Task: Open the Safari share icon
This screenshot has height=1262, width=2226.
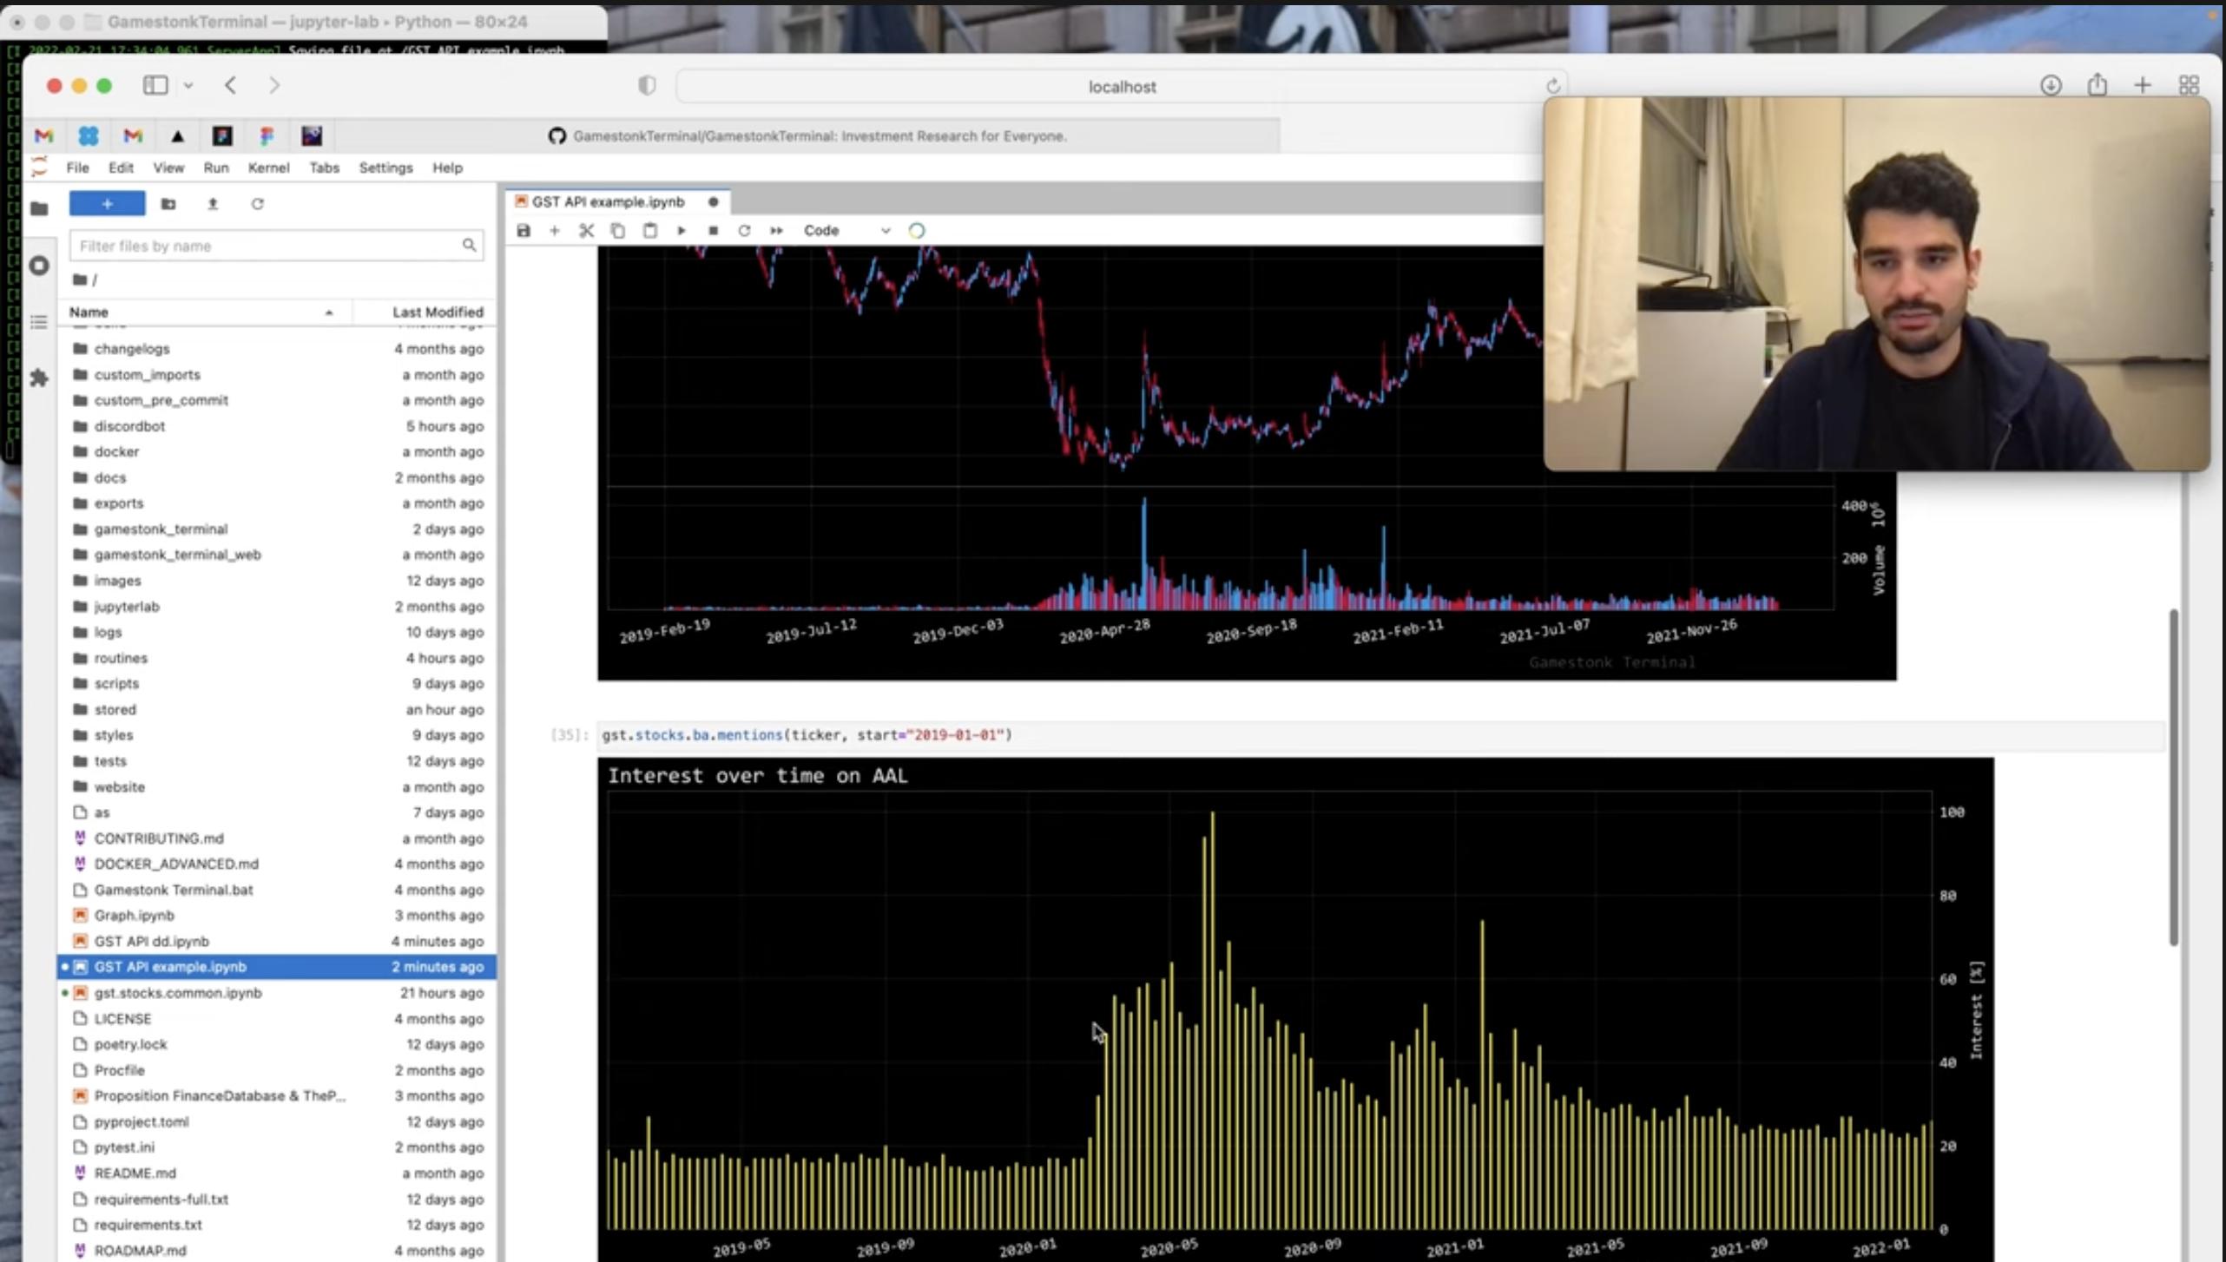Action: (x=2098, y=84)
